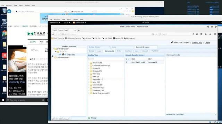Open the XssRays sub-tab

[128, 51]
